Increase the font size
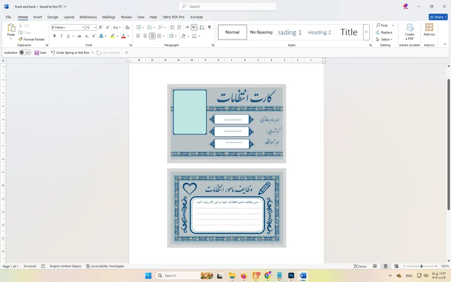This screenshot has width=451, height=282. (101, 27)
